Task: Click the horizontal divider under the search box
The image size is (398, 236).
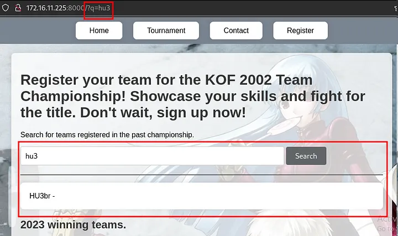Action: point(202,175)
